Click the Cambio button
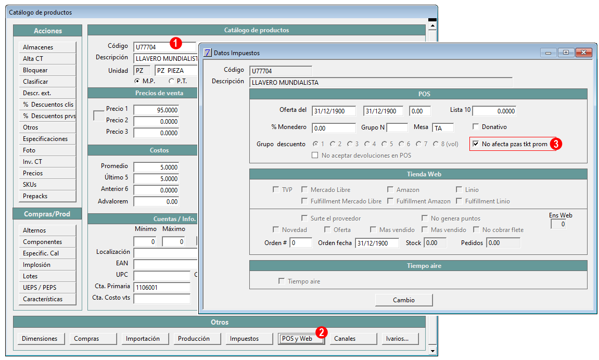 [x=404, y=300]
